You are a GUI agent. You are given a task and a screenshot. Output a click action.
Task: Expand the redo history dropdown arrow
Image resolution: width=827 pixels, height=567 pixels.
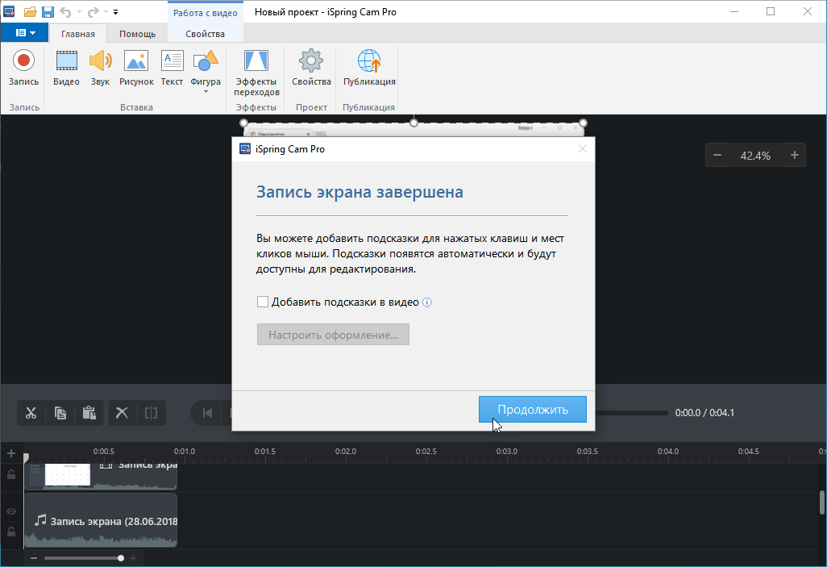click(x=106, y=11)
